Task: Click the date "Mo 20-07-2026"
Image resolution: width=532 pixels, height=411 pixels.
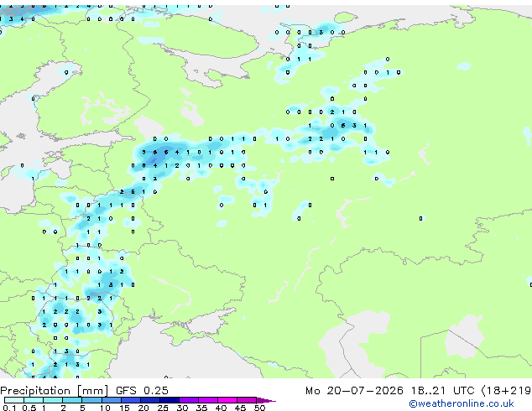Action: coord(355,391)
